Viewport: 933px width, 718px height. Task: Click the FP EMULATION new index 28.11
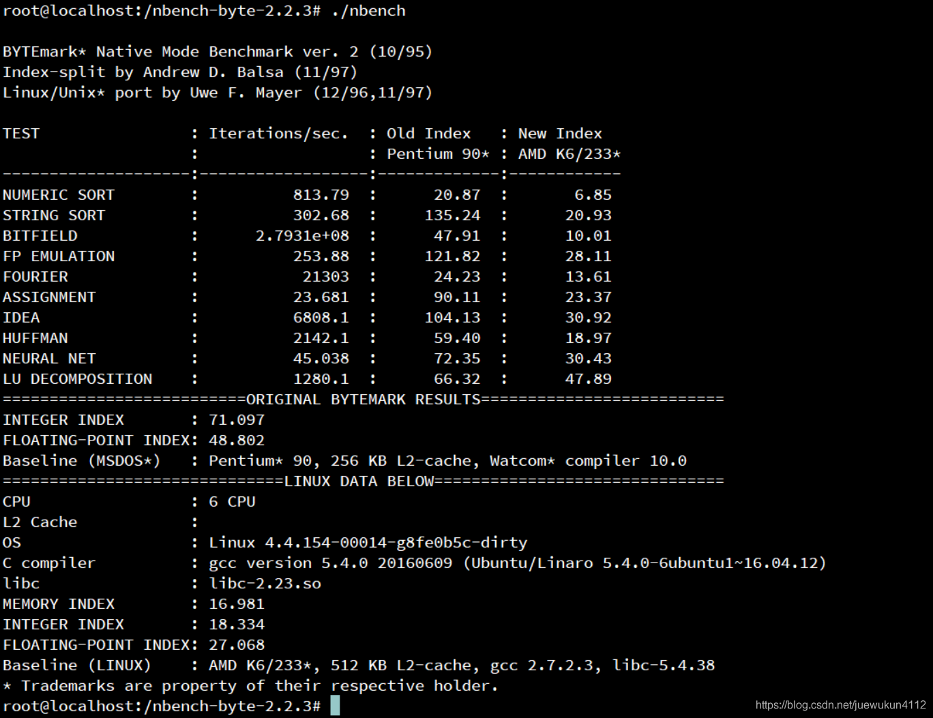click(x=589, y=256)
